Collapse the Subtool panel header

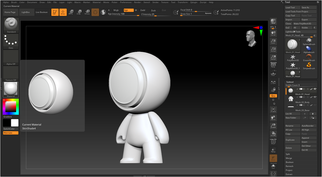tap(289, 82)
